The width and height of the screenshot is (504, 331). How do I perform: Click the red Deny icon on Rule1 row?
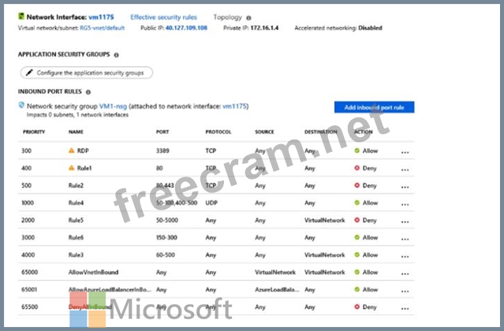(x=357, y=168)
